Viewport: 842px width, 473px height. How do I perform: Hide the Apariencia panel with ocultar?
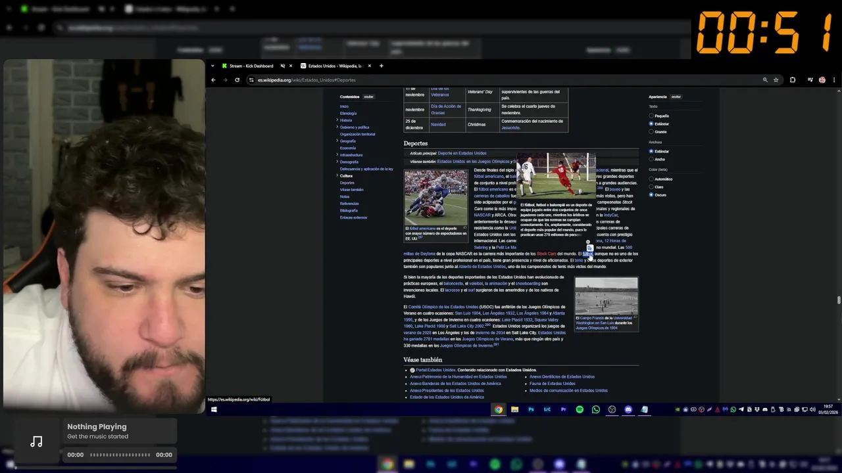click(x=676, y=97)
